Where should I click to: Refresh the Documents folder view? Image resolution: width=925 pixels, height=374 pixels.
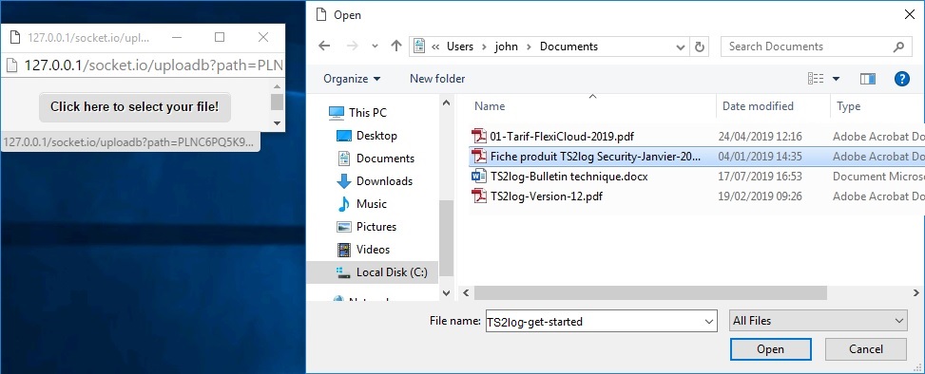tap(700, 47)
